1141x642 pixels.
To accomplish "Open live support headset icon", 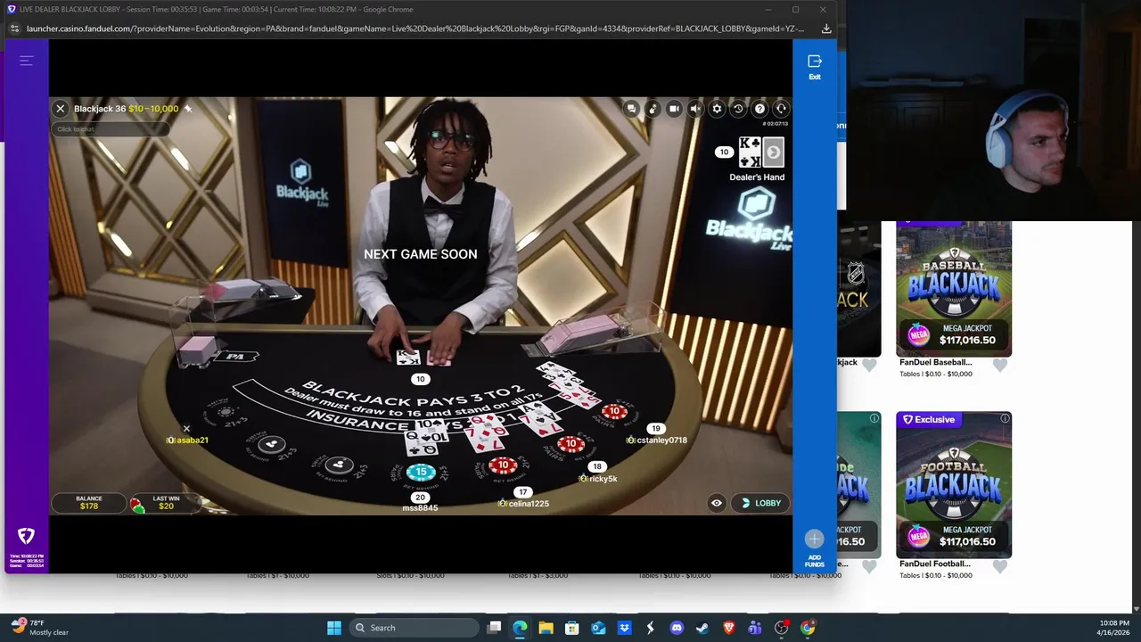I will click(781, 109).
